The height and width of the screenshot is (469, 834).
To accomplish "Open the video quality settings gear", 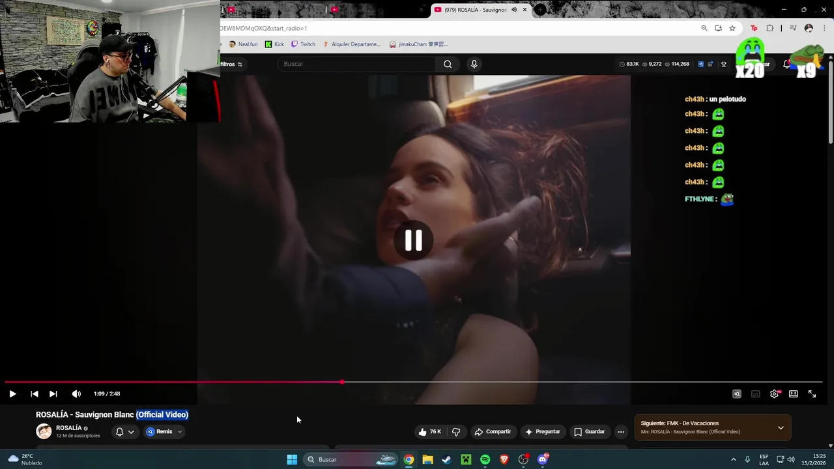I will (x=774, y=393).
